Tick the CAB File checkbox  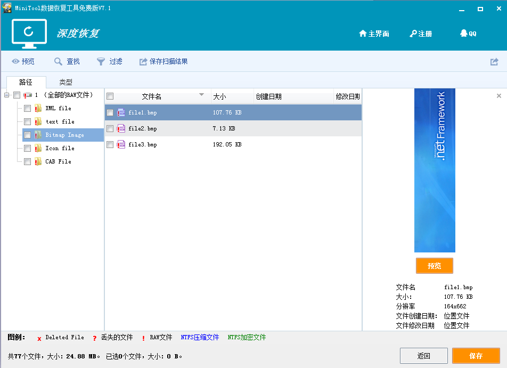point(28,161)
